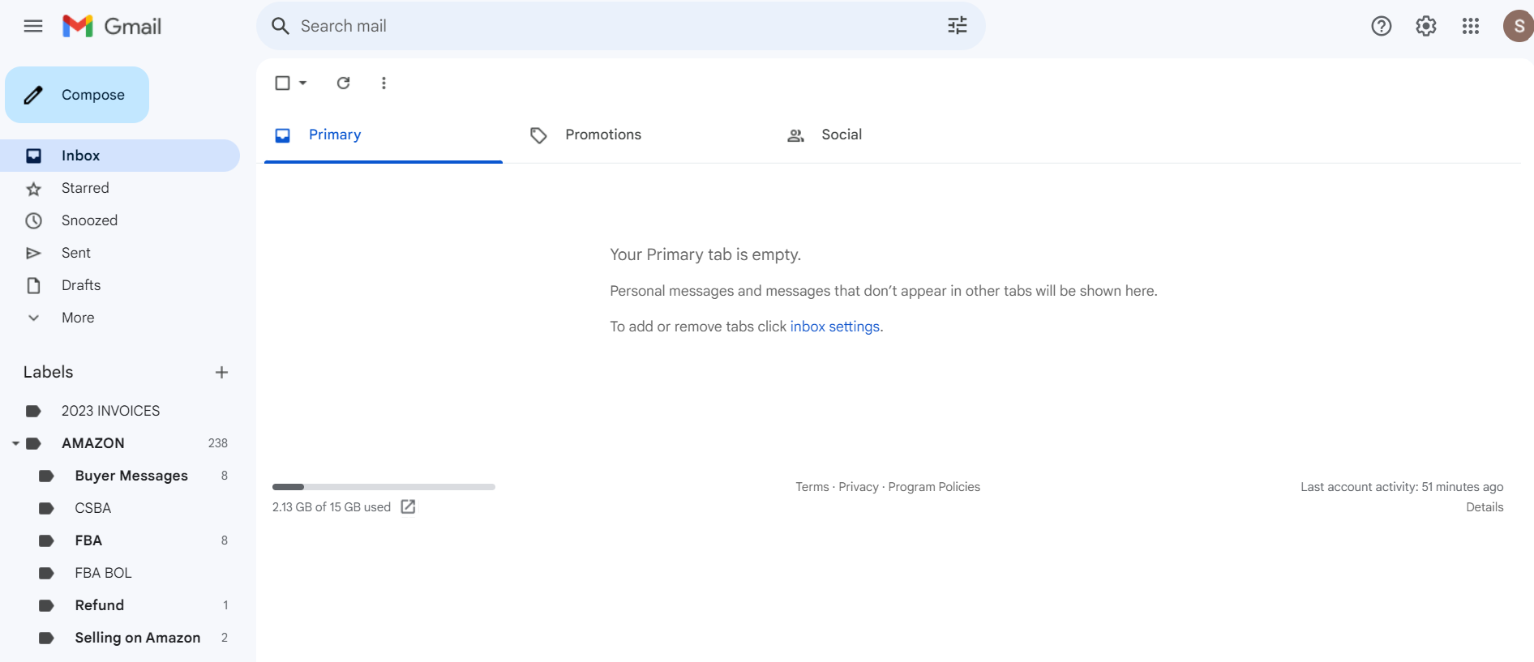Open the main menu hamburger icon

(x=33, y=26)
